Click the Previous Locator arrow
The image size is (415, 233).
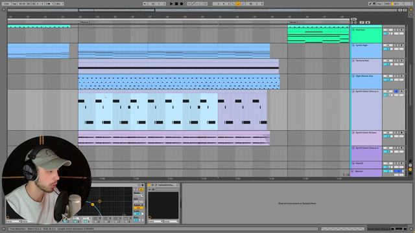pyautogui.click(x=352, y=23)
